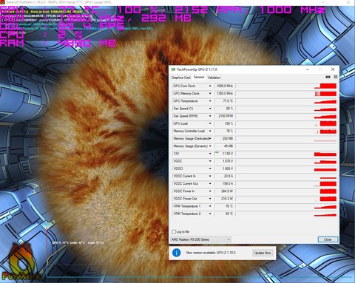Click the Update Now button
Image resolution: width=355 pixels, height=283 pixels.
tap(263, 253)
